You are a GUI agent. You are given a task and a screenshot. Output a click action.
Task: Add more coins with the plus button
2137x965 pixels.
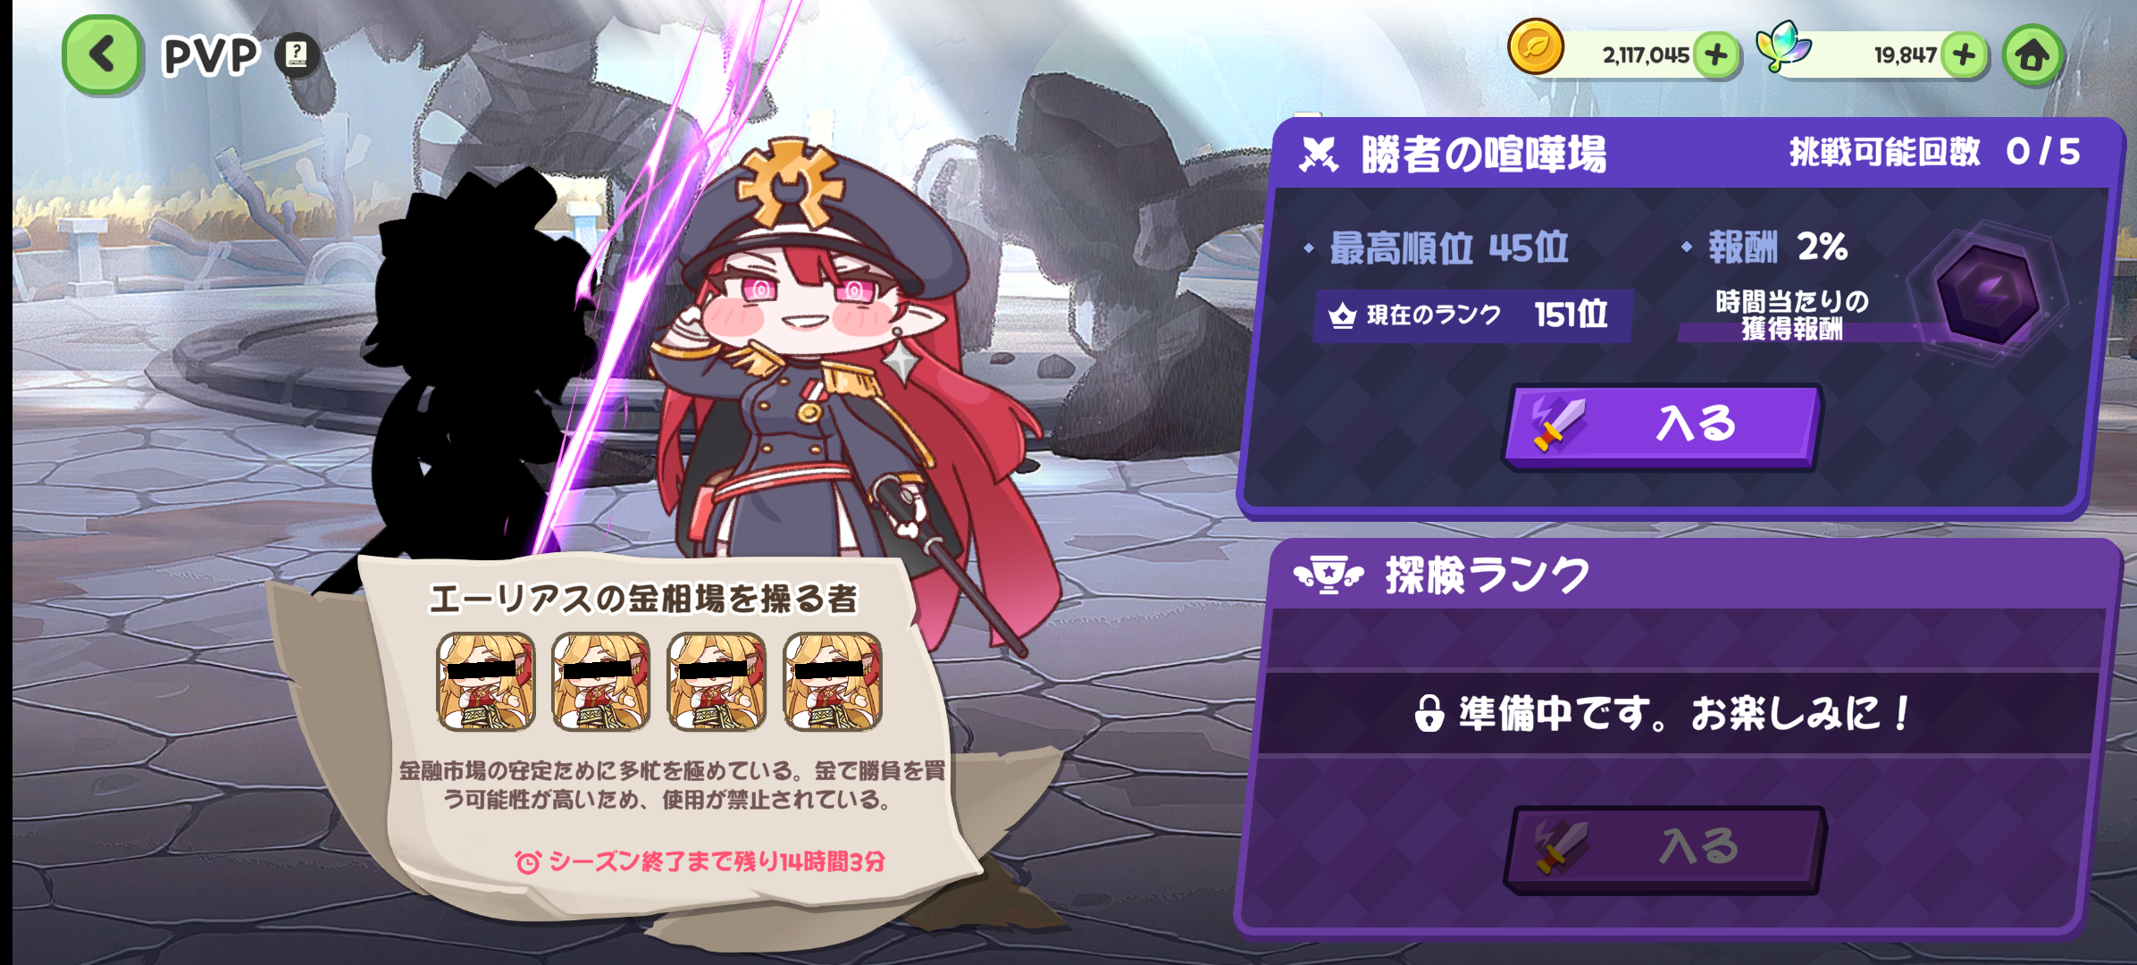(x=1715, y=55)
